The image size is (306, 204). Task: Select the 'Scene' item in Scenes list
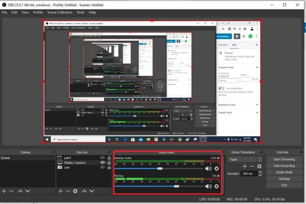27,158
